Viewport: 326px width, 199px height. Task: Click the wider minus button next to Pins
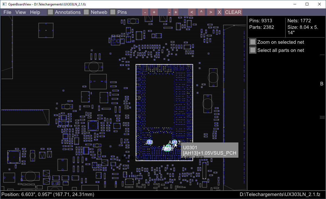click(145, 12)
